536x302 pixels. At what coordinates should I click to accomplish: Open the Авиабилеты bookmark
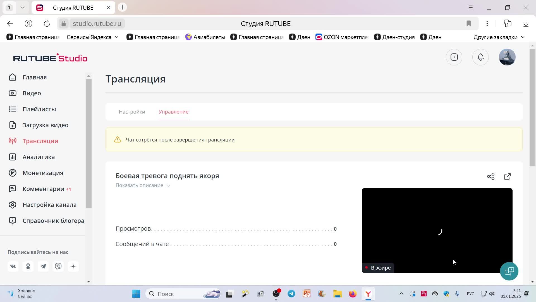pyautogui.click(x=205, y=37)
